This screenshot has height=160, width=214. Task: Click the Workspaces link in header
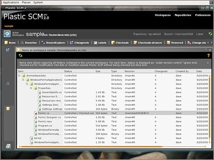[163, 15]
